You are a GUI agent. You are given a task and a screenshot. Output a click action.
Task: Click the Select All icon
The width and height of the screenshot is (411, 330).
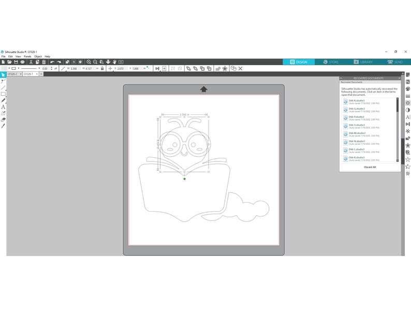point(67,62)
